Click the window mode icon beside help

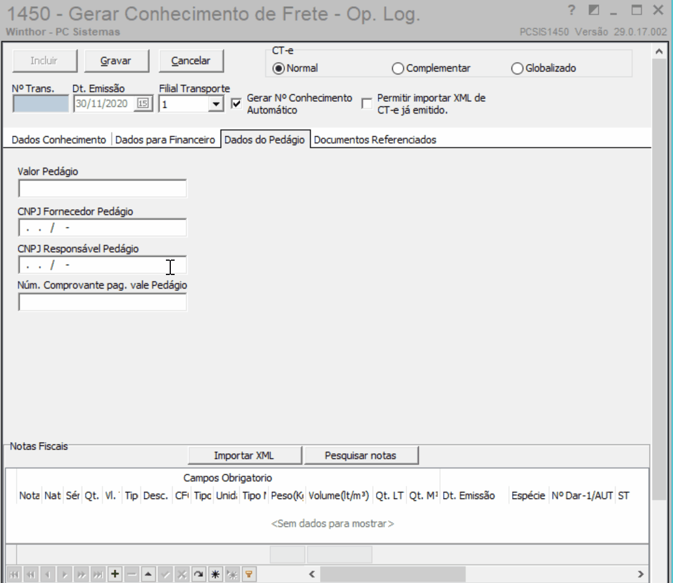pos(593,11)
